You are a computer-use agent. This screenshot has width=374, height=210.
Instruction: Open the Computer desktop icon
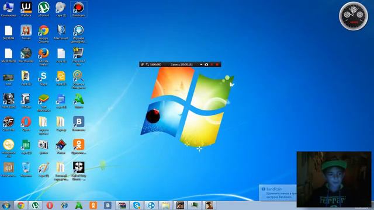(x=8, y=9)
